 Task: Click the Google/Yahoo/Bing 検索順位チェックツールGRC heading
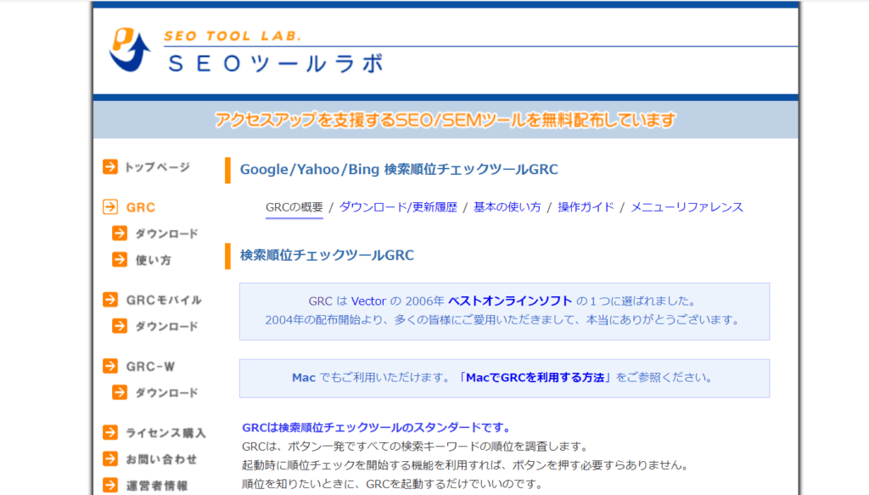point(399,169)
